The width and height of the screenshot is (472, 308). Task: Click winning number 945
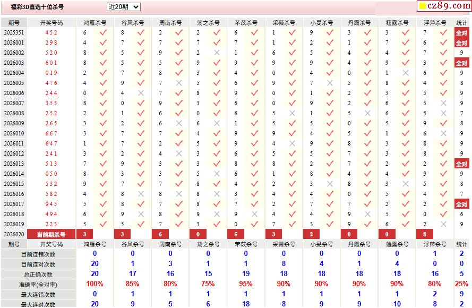point(51,204)
